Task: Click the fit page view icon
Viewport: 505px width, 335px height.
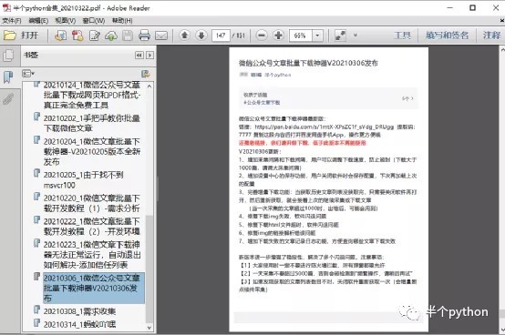Action: point(340,36)
